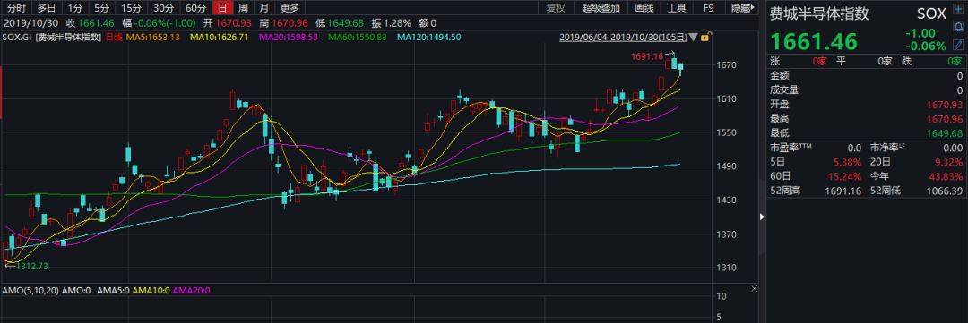Click the 20日 change 9.32%

tap(949, 163)
